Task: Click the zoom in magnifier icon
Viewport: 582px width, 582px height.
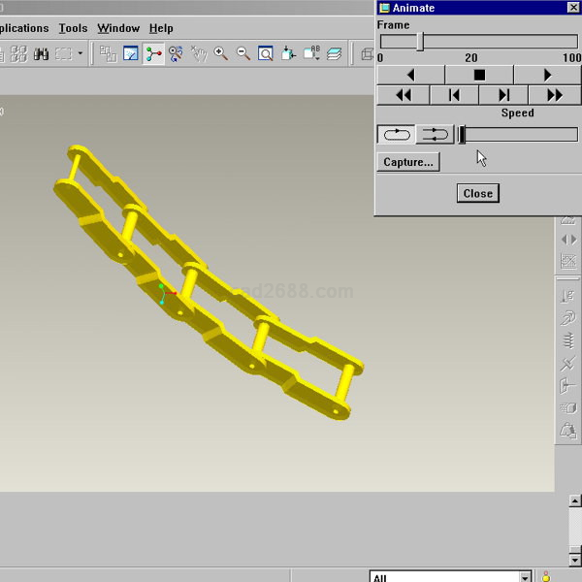Action: coord(221,54)
